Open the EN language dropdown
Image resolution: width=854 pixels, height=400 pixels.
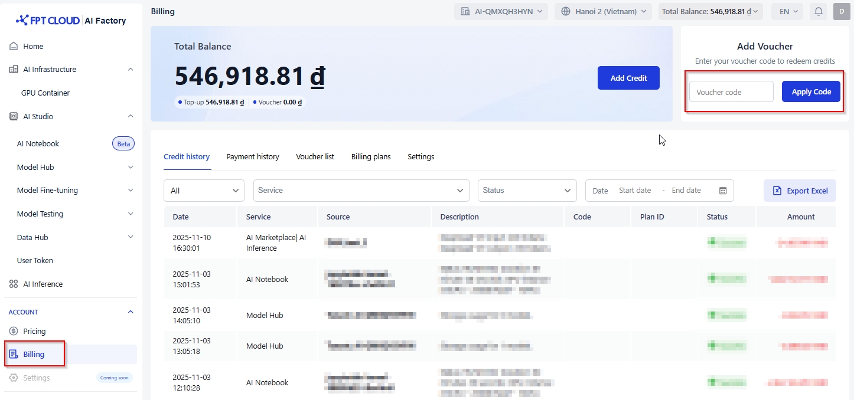(788, 11)
